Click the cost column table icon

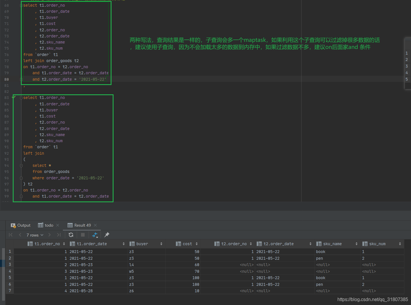pyautogui.click(x=178, y=244)
